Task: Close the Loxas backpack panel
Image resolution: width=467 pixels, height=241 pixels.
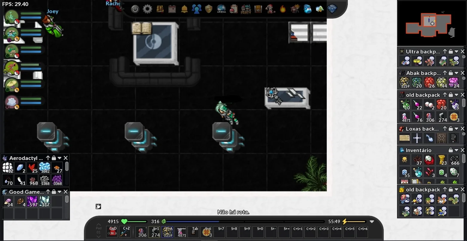Action: [x=463, y=129]
